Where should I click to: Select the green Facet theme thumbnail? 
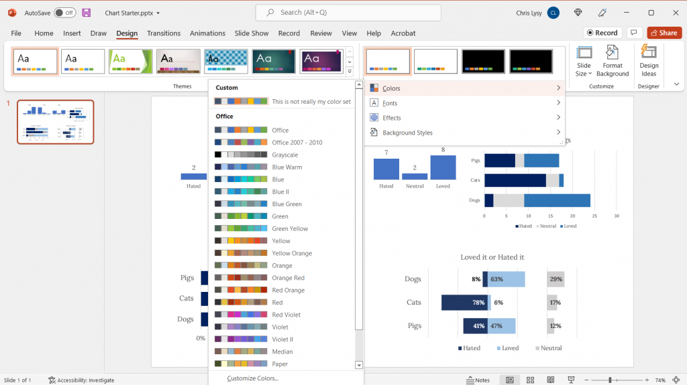click(131, 61)
